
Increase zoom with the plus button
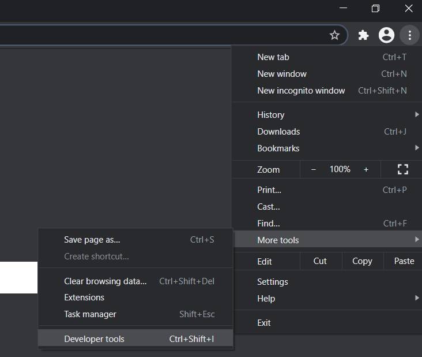[366, 169]
